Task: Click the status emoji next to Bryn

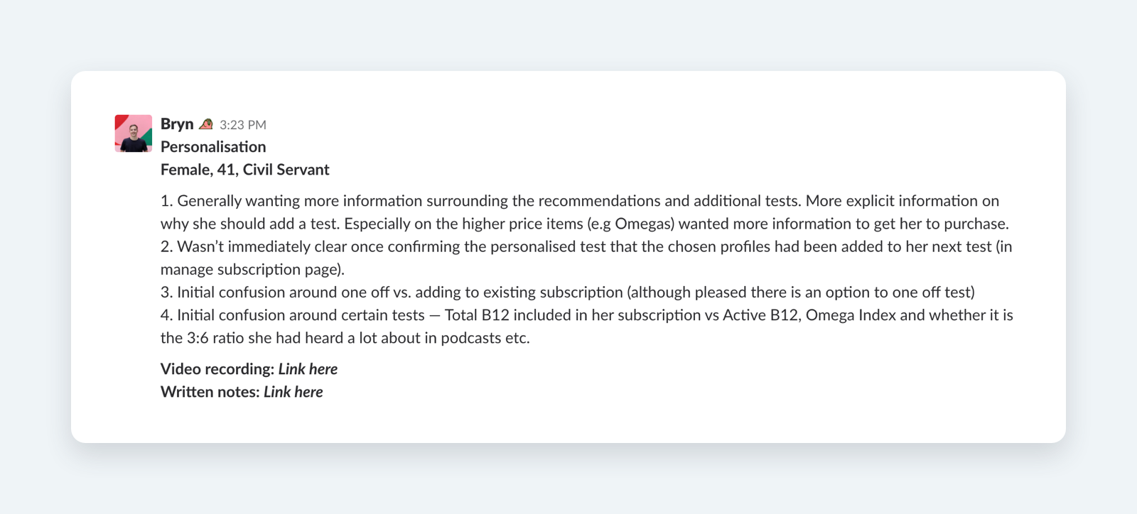Action: (206, 124)
